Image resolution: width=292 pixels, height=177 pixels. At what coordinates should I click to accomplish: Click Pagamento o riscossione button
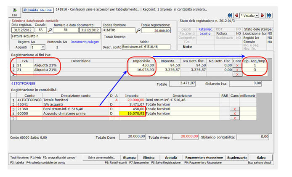coord(204,158)
